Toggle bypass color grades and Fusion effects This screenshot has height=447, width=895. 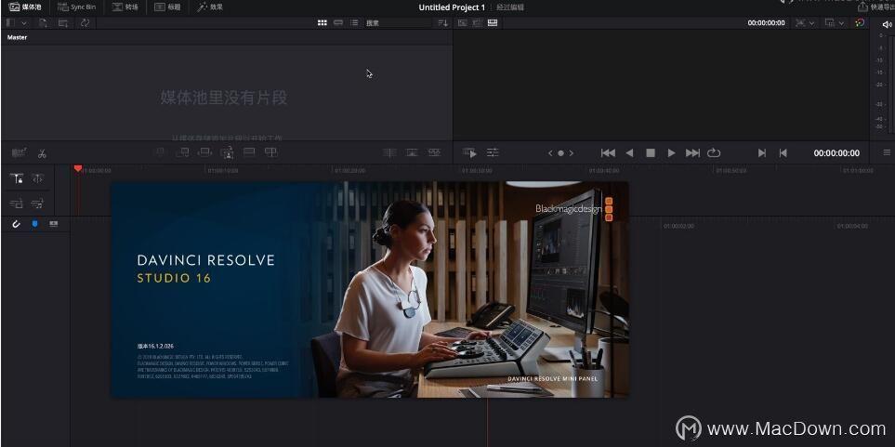click(x=860, y=23)
